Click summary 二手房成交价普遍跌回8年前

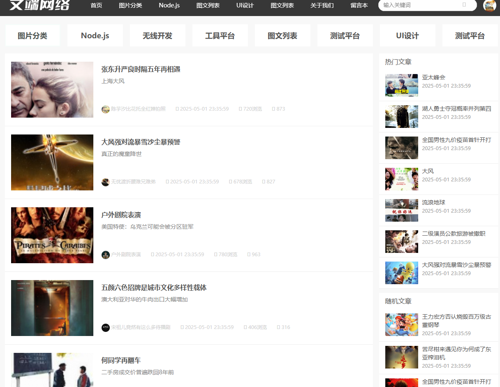pyautogui.click(x=138, y=372)
